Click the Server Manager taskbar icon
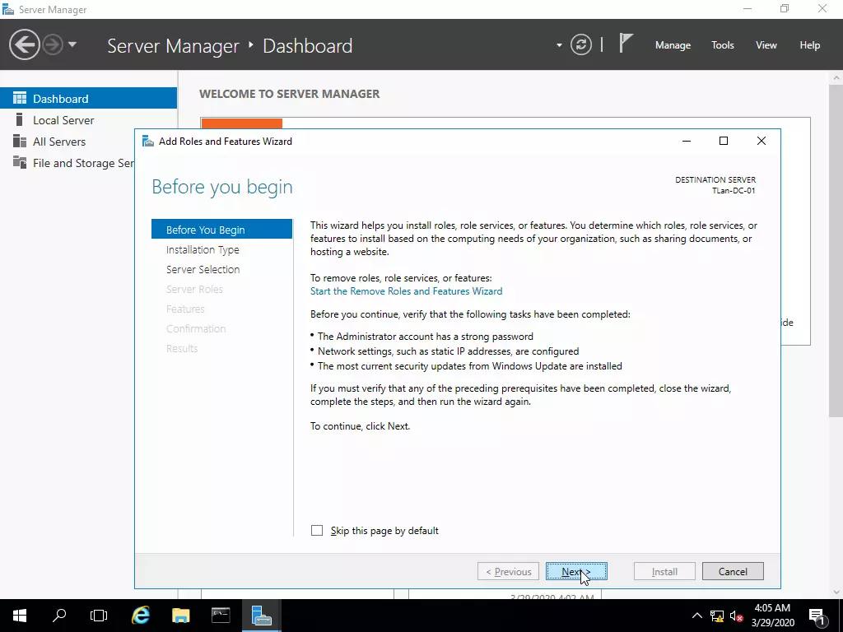 [x=261, y=616]
